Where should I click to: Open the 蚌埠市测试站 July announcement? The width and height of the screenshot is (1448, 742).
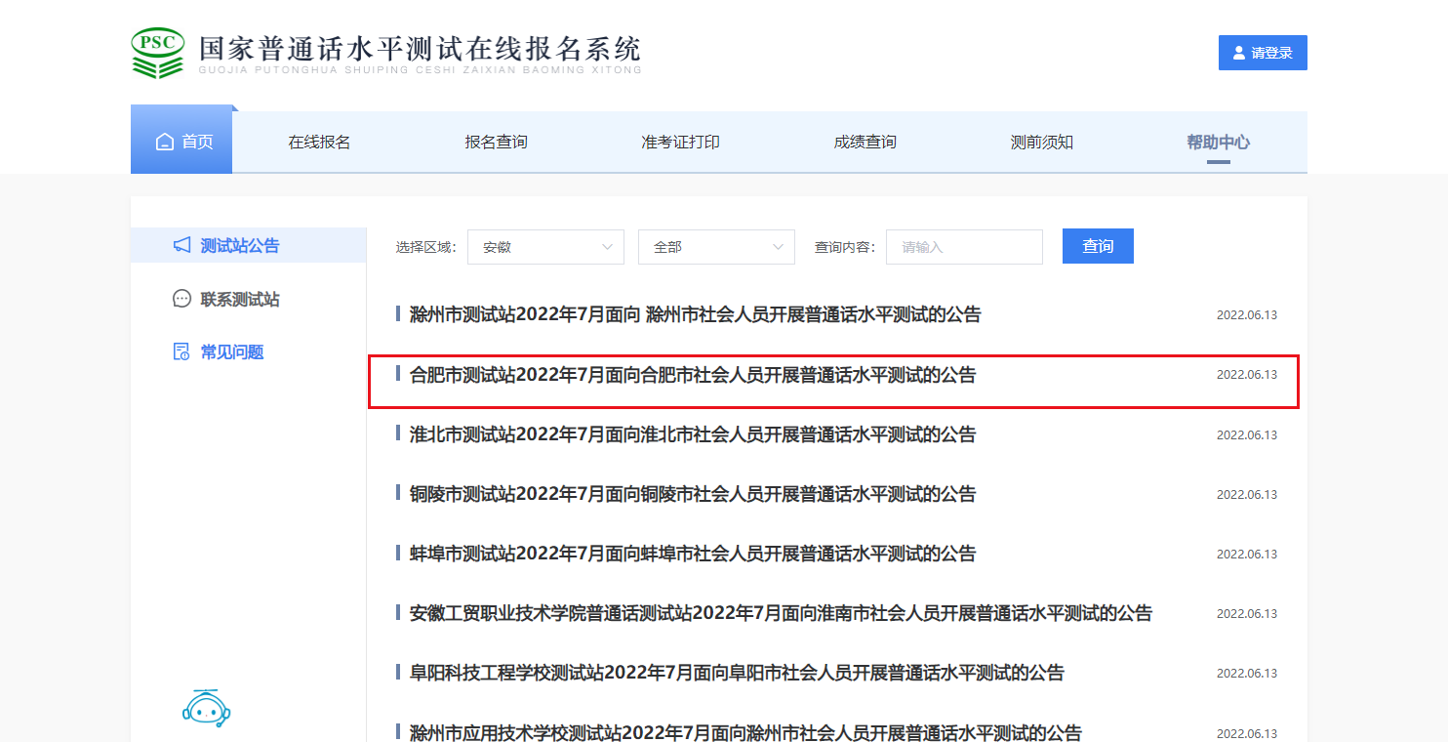point(693,554)
